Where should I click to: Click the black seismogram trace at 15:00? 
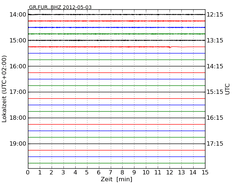[116, 40]
